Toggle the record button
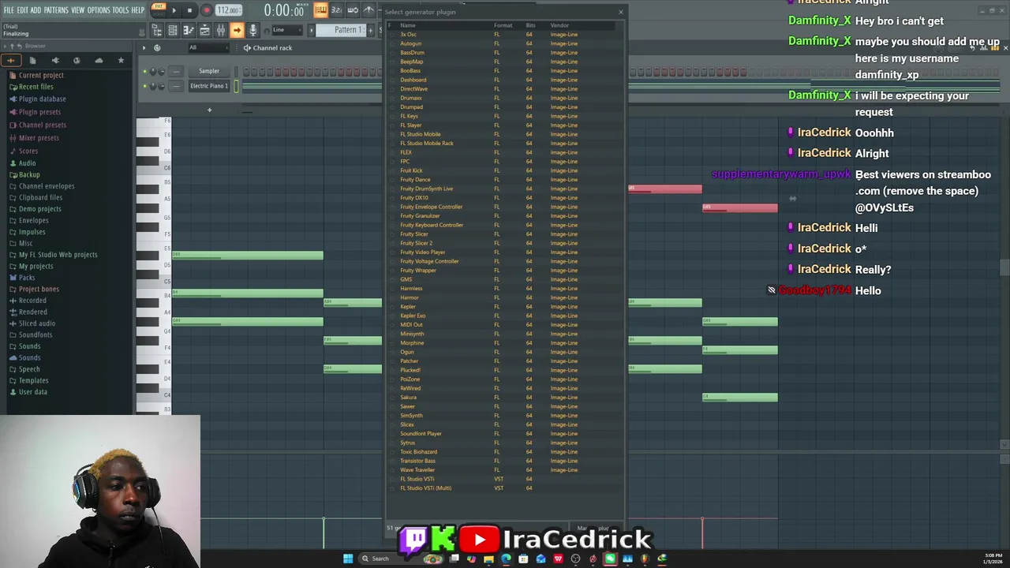 click(x=207, y=10)
